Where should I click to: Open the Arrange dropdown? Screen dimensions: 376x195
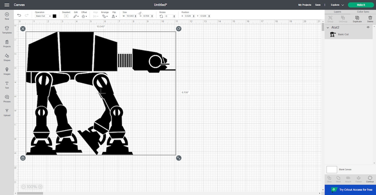[105, 16]
